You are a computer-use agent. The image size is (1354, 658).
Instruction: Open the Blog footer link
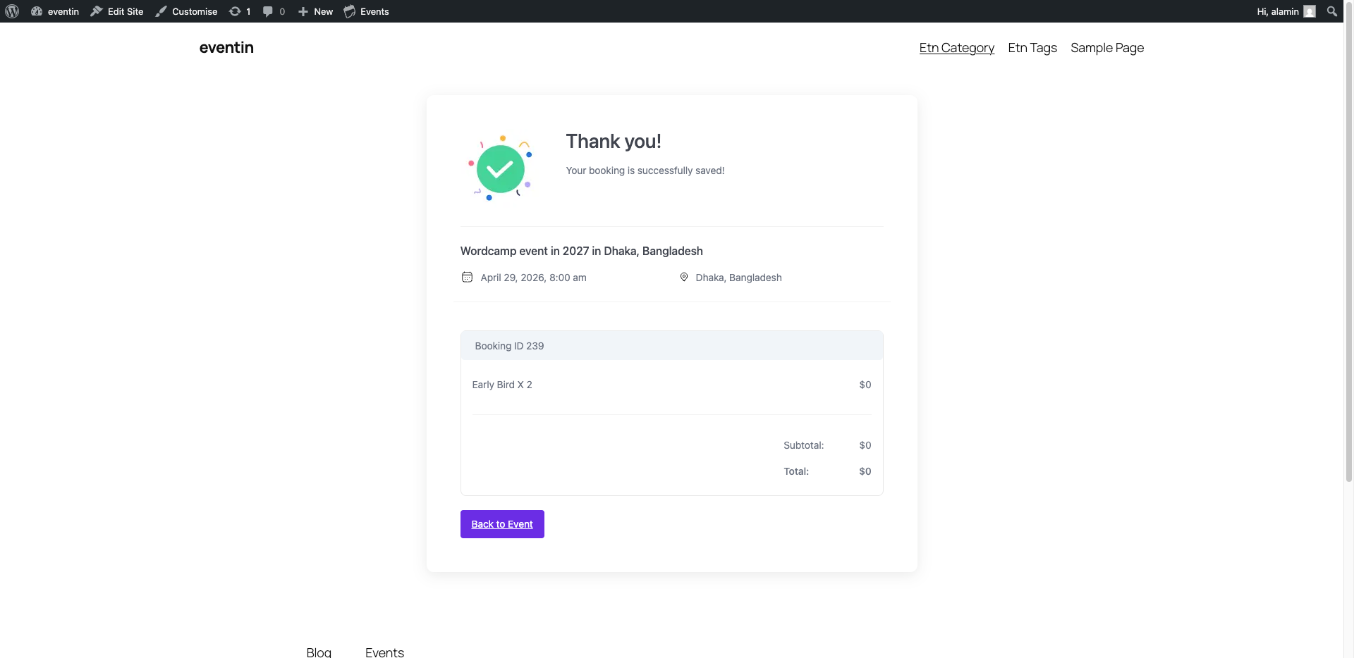(x=318, y=652)
